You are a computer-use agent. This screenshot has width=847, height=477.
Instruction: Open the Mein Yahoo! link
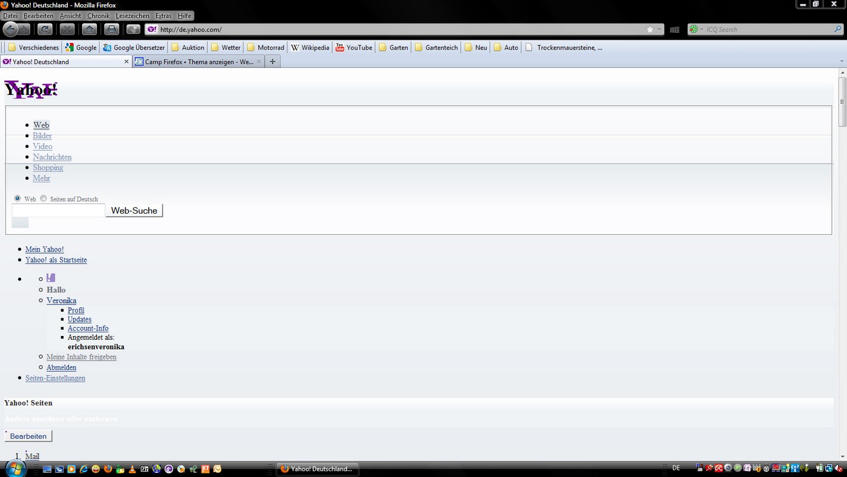click(x=44, y=249)
